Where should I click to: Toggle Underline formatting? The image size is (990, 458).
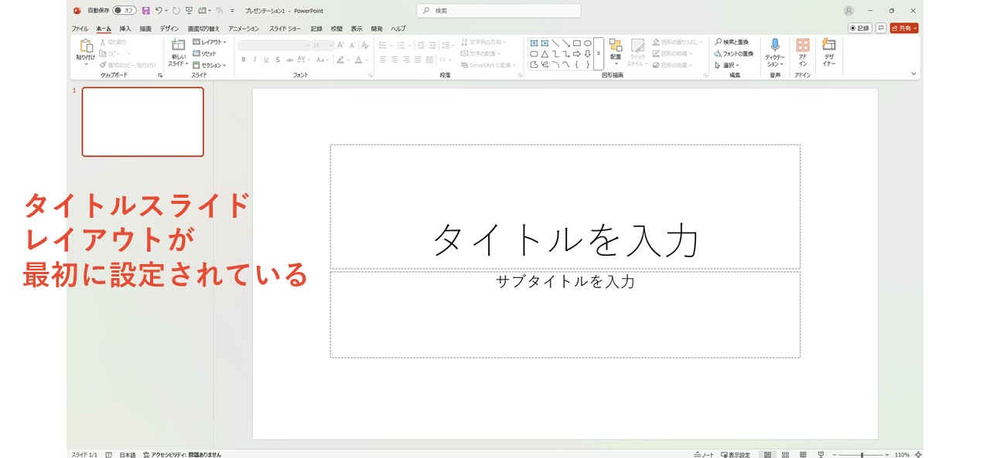click(266, 59)
